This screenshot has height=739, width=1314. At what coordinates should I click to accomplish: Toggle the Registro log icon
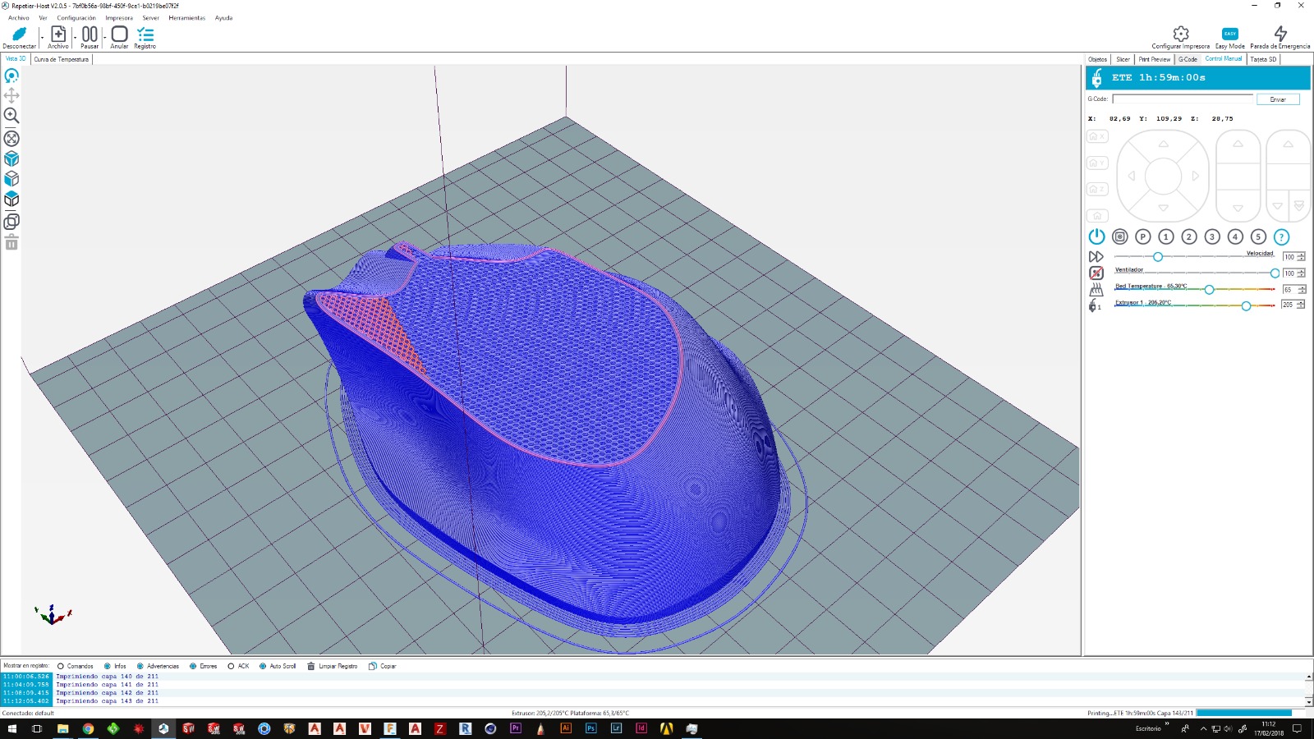coord(145,34)
